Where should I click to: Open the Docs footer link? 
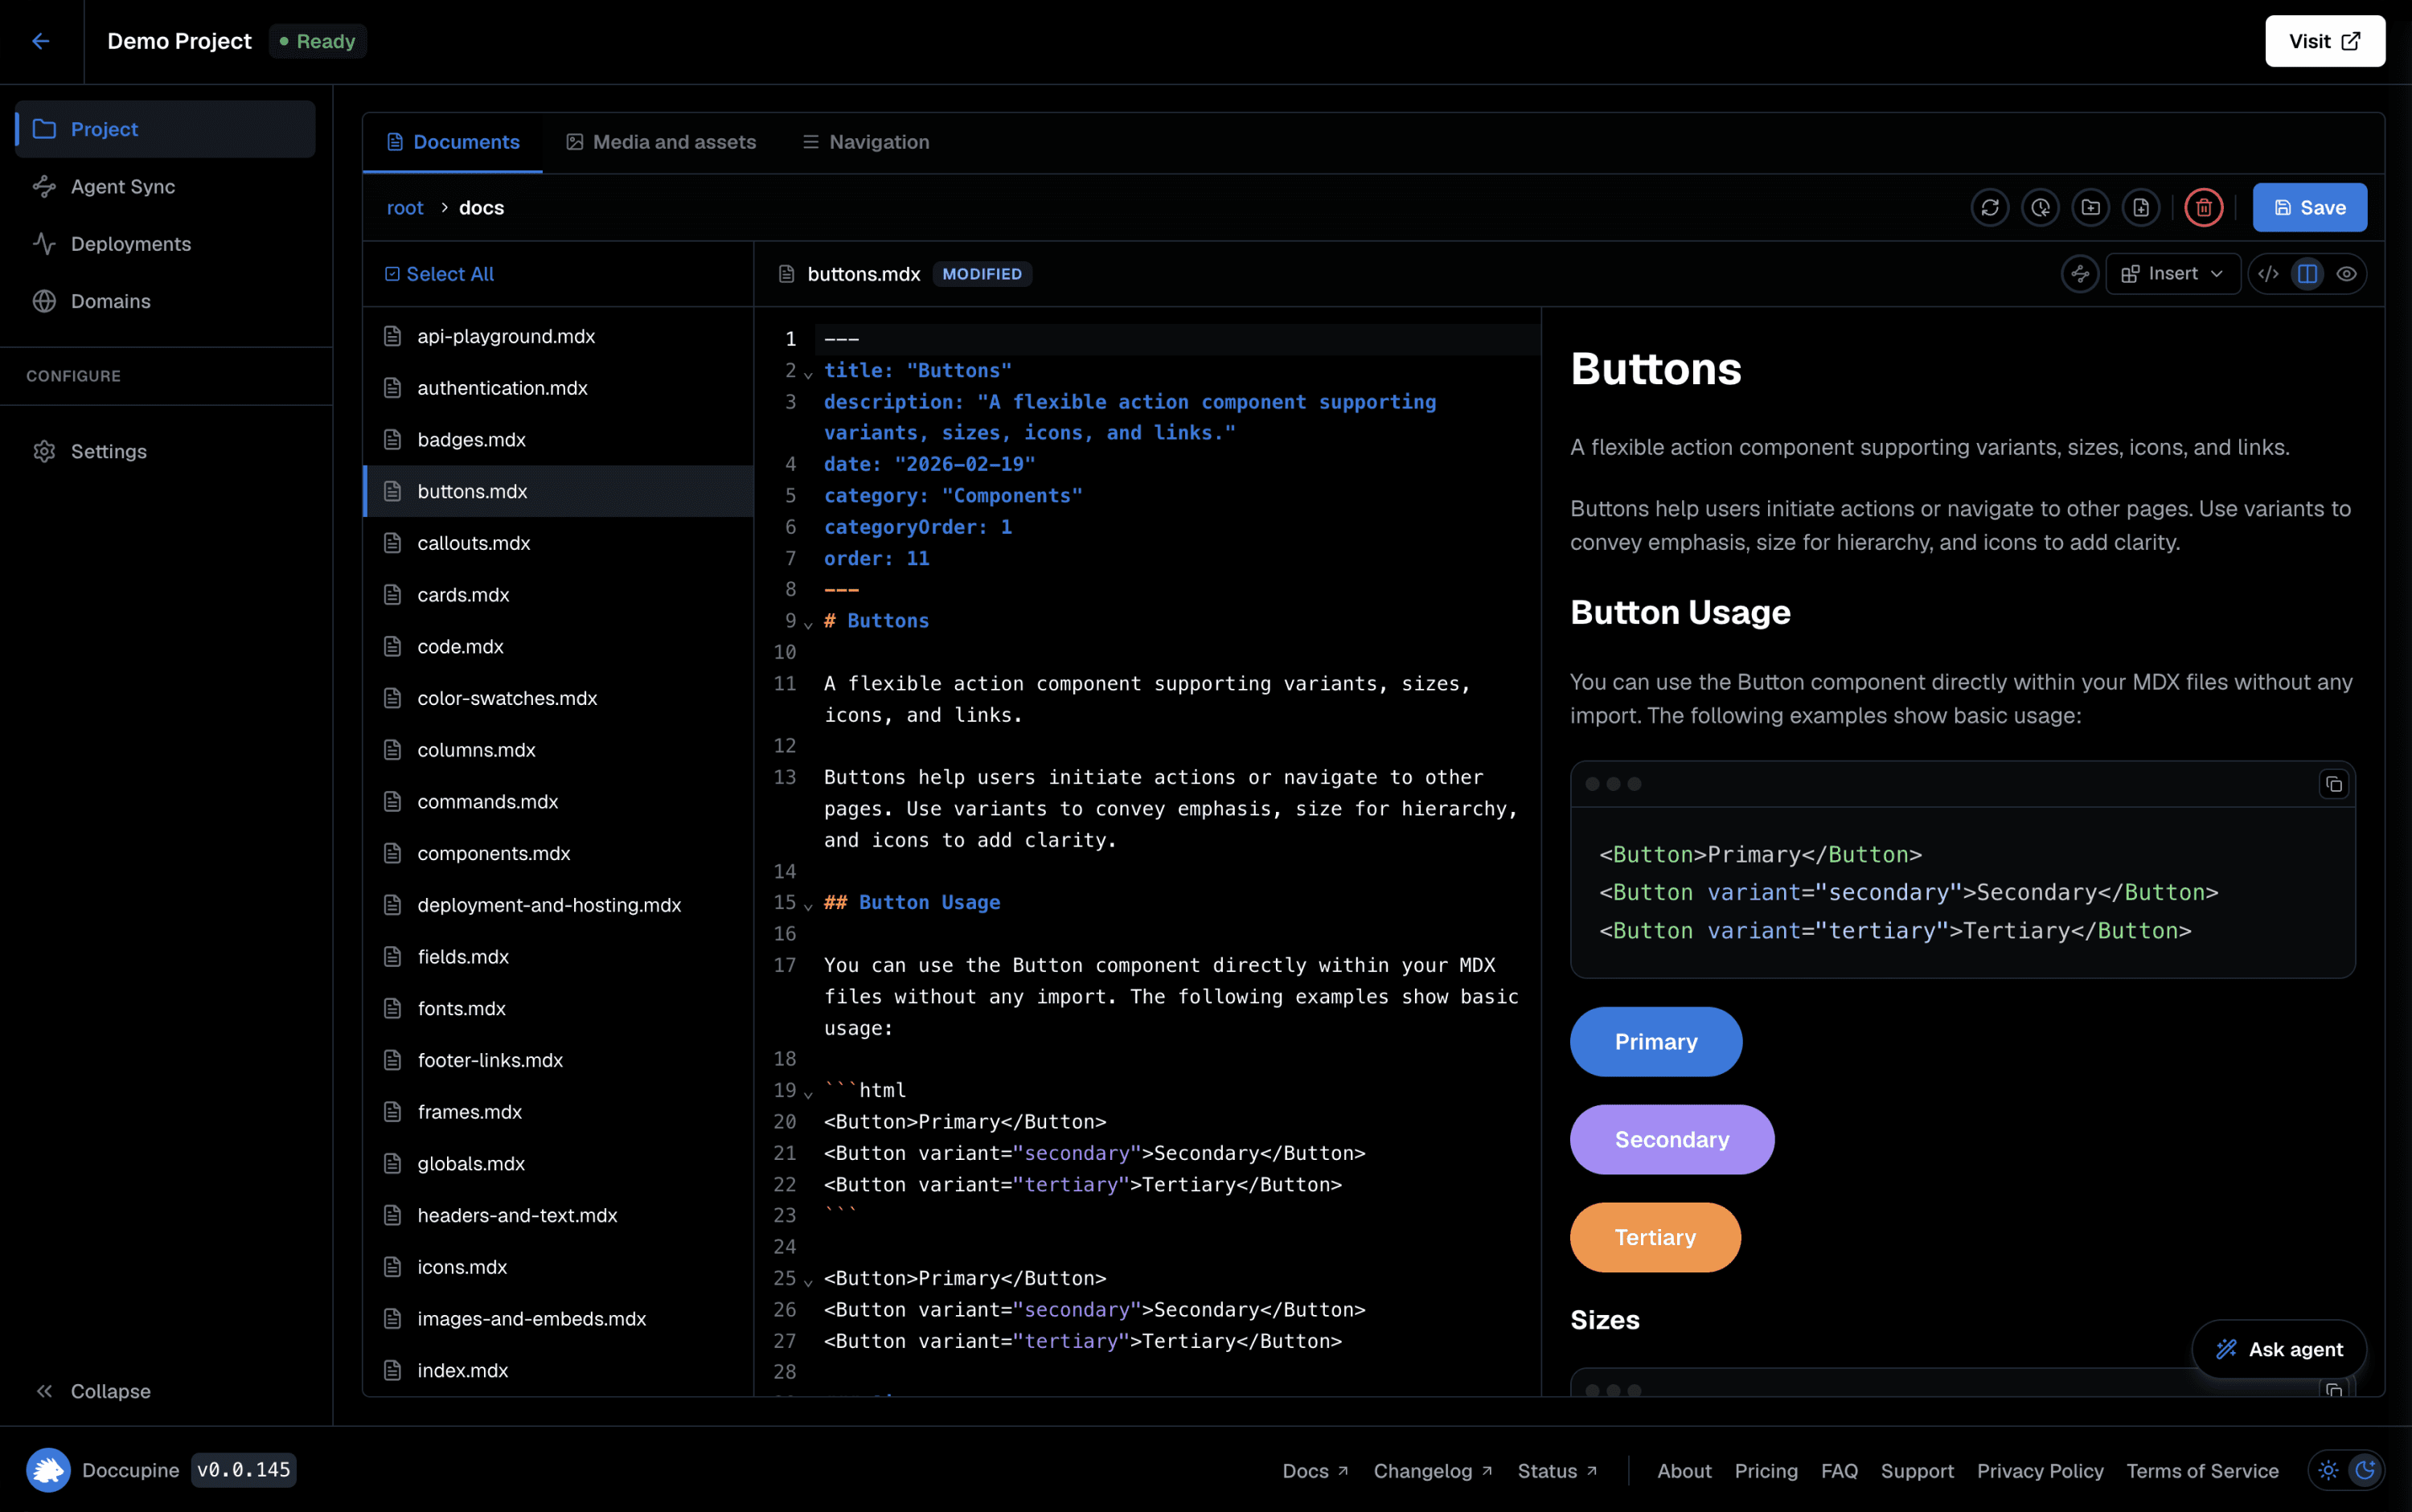[1315, 1471]
